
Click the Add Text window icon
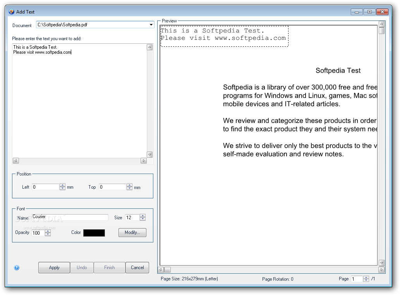pyautogui.click(x=12, y=12)
